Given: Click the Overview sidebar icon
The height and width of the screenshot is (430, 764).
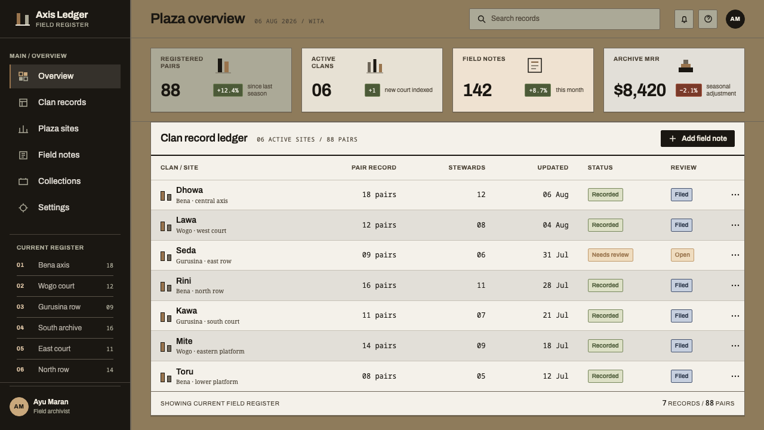Looking at the screenshot, I should [x=23, y=76].
